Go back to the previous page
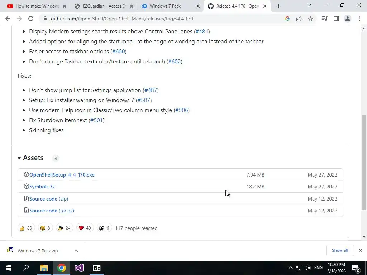The height and width of the screenshot is (275, 367). point(8,19)
